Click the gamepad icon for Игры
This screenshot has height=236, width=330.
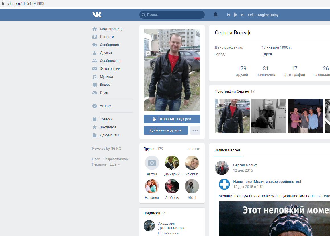coord(95,93)
